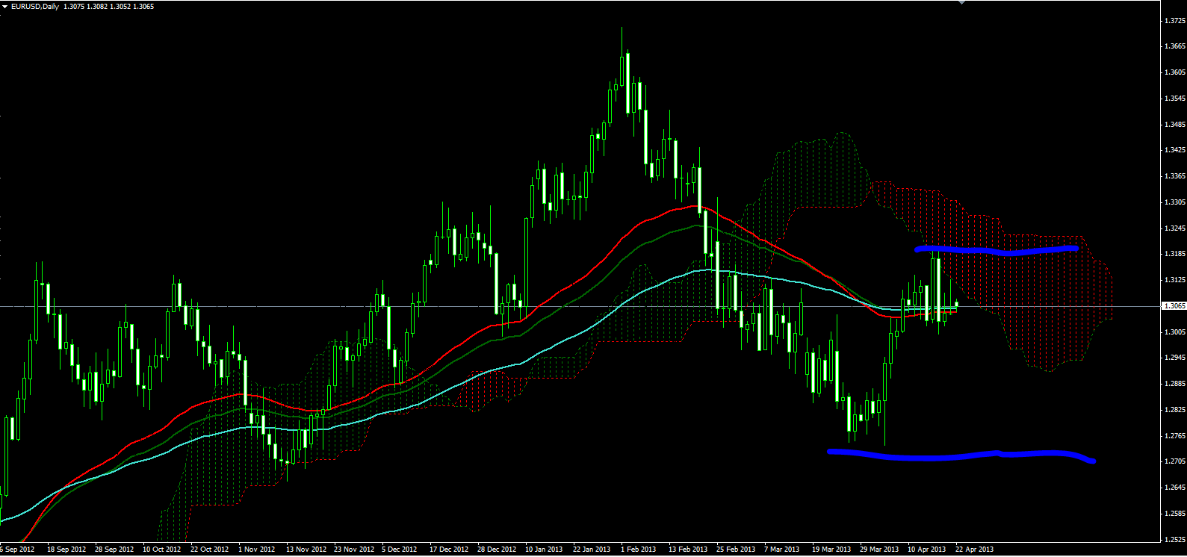Screen dimensions: 1187x557
Task: Click the 1.2645 price scale label
Action: pos(1175,488)
